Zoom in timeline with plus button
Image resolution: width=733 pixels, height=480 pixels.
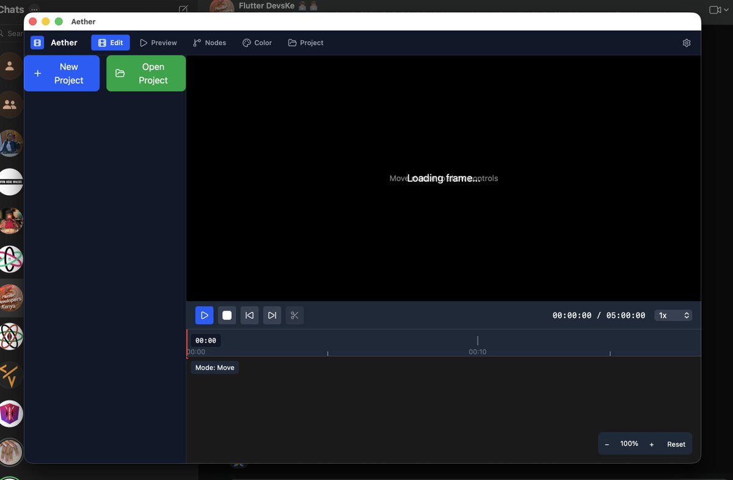652,445
